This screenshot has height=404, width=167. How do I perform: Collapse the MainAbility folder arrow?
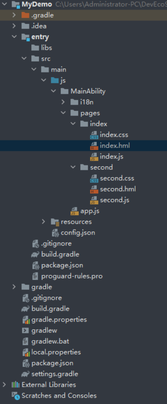point(54,91)
